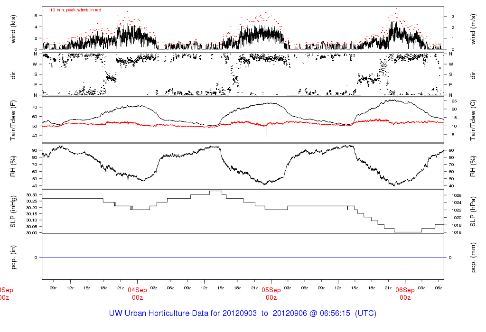Viewport: 486px width, 332px height.
Task: Select the 04Sep 00z date marker
Action: [x=138, y=294]
